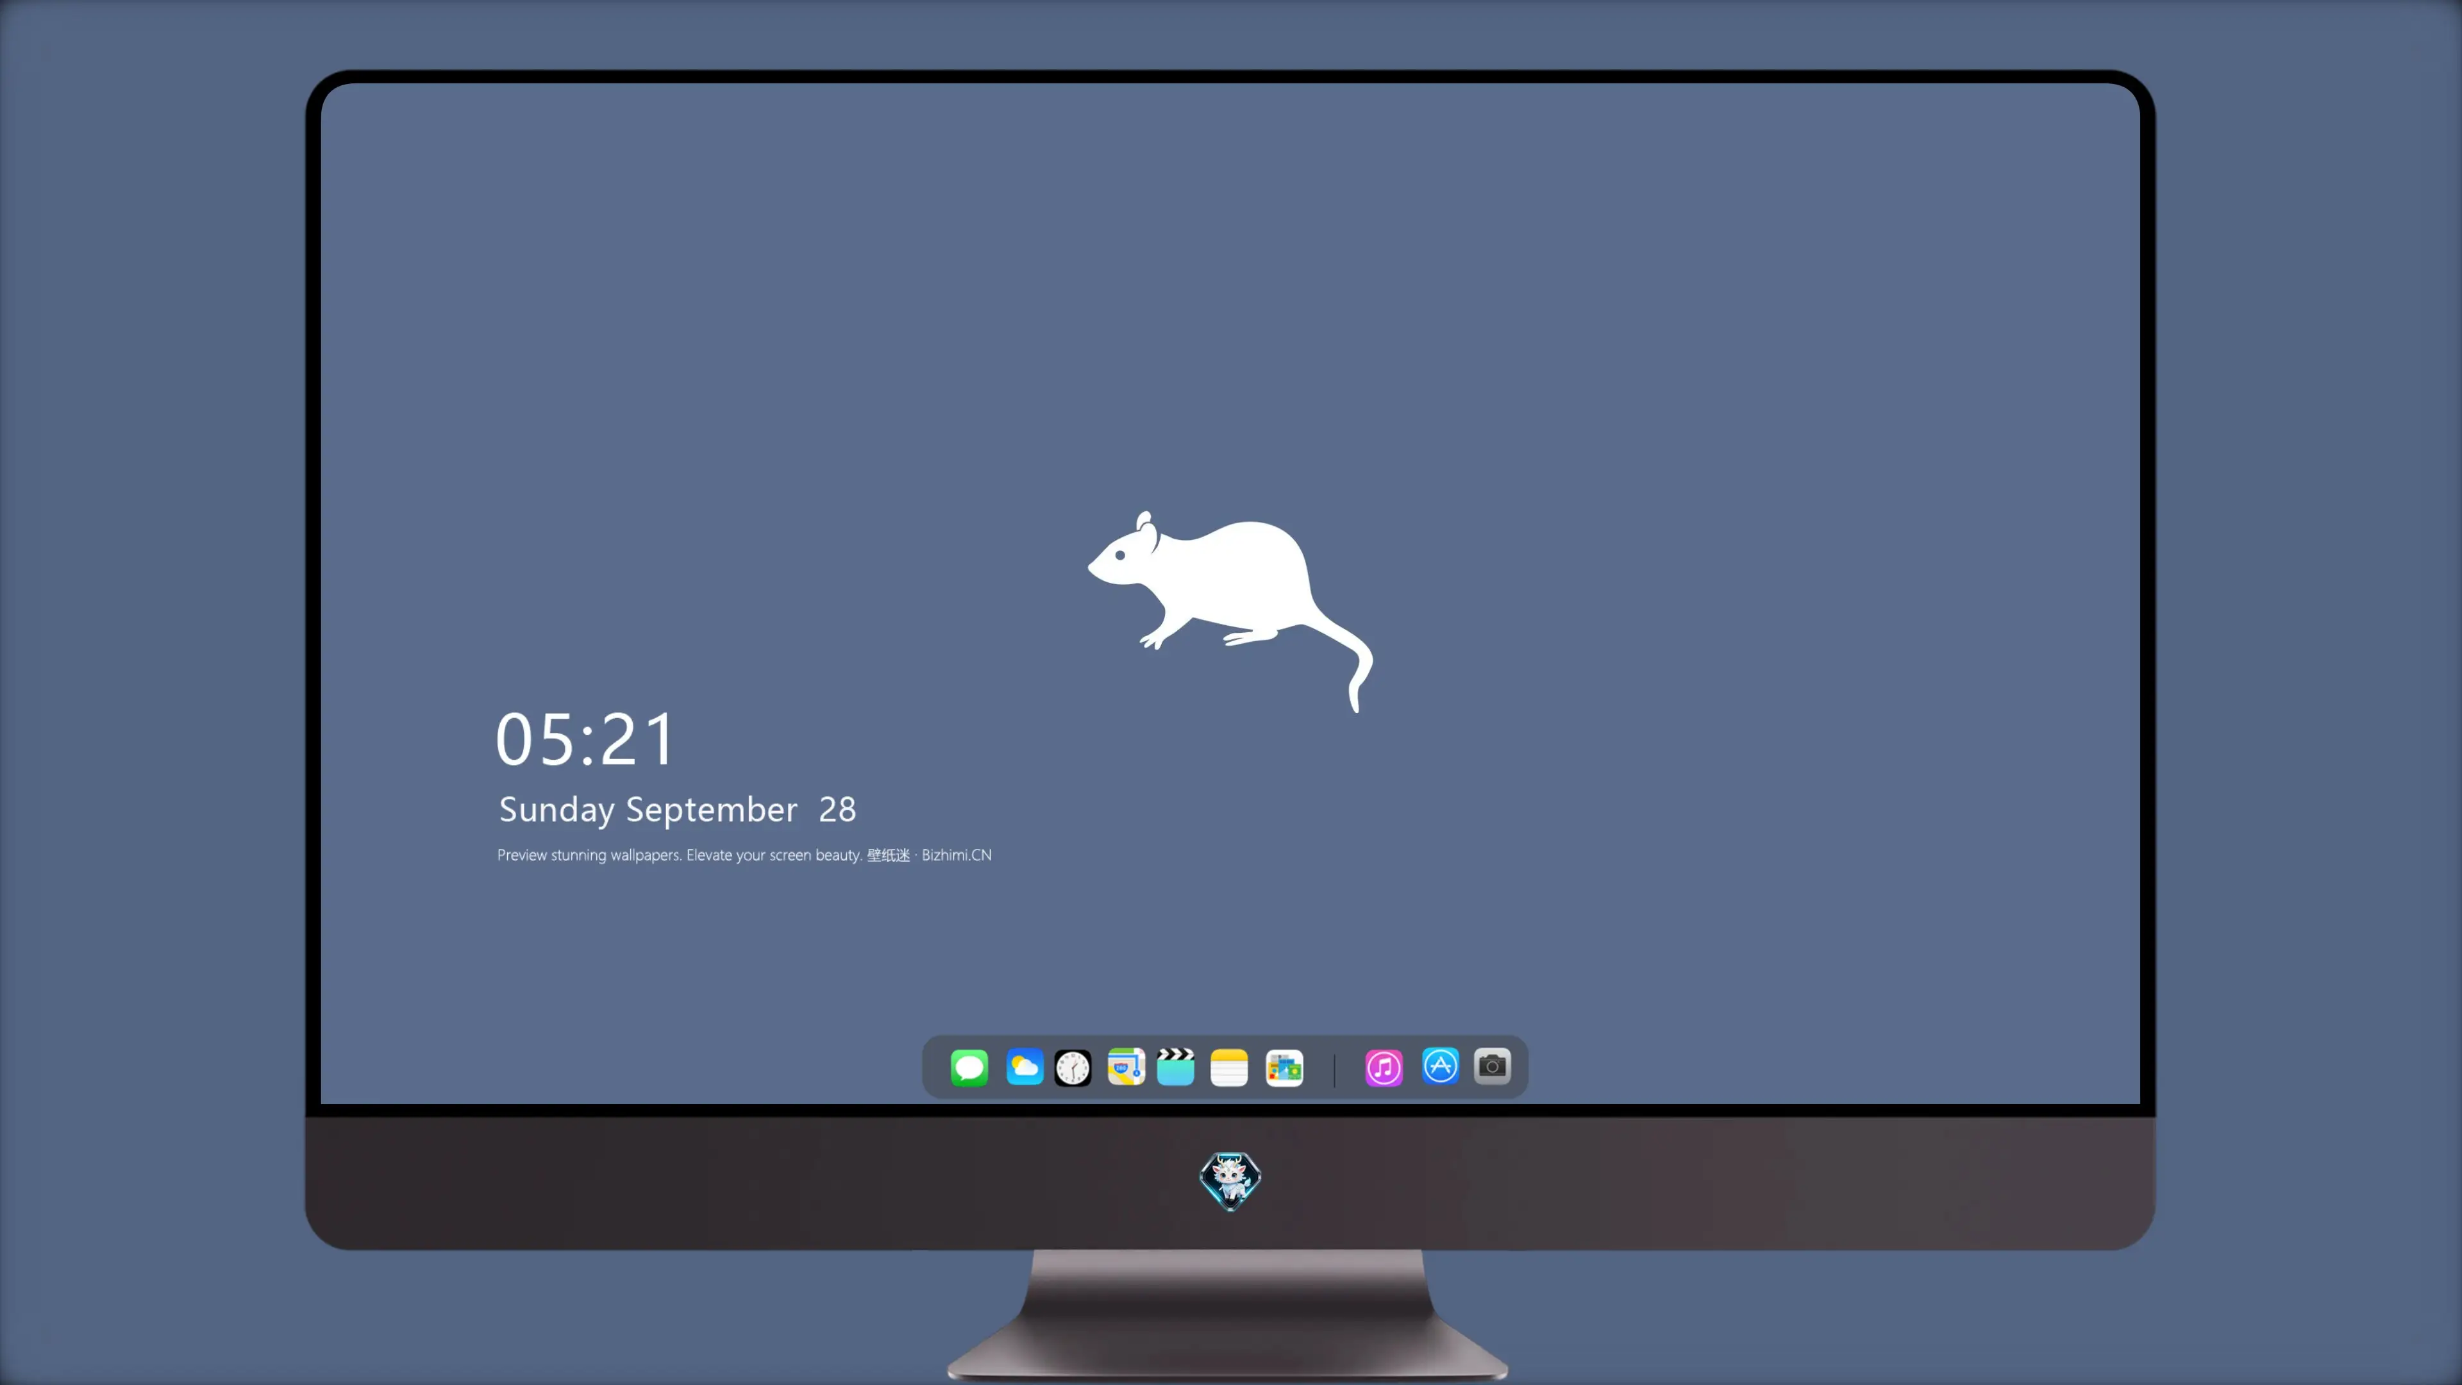Click the Bizhimi.CN text in the caption

(x=957, y=855)
